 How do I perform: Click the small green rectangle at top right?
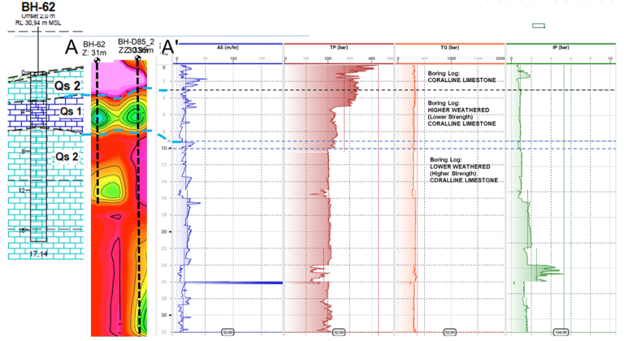pyautogui.click(x=539, y=26)
